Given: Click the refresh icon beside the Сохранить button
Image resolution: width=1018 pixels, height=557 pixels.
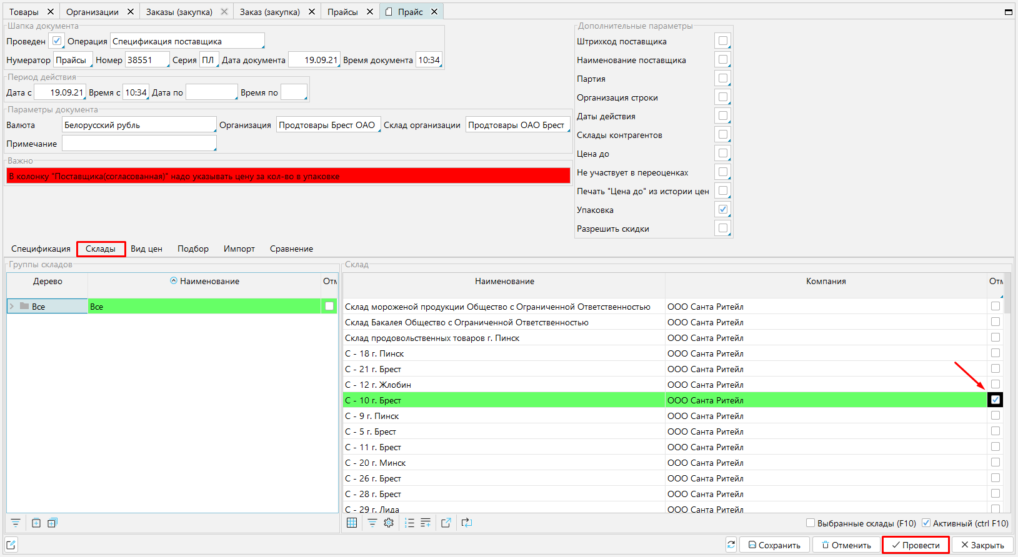Looking at the screenshot, I should pos(731,545).
